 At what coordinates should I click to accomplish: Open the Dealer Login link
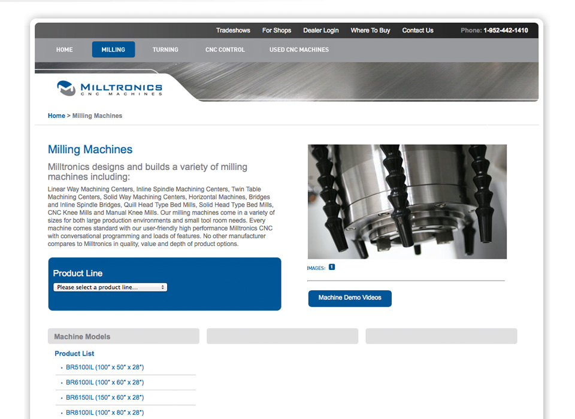point(321,31)
